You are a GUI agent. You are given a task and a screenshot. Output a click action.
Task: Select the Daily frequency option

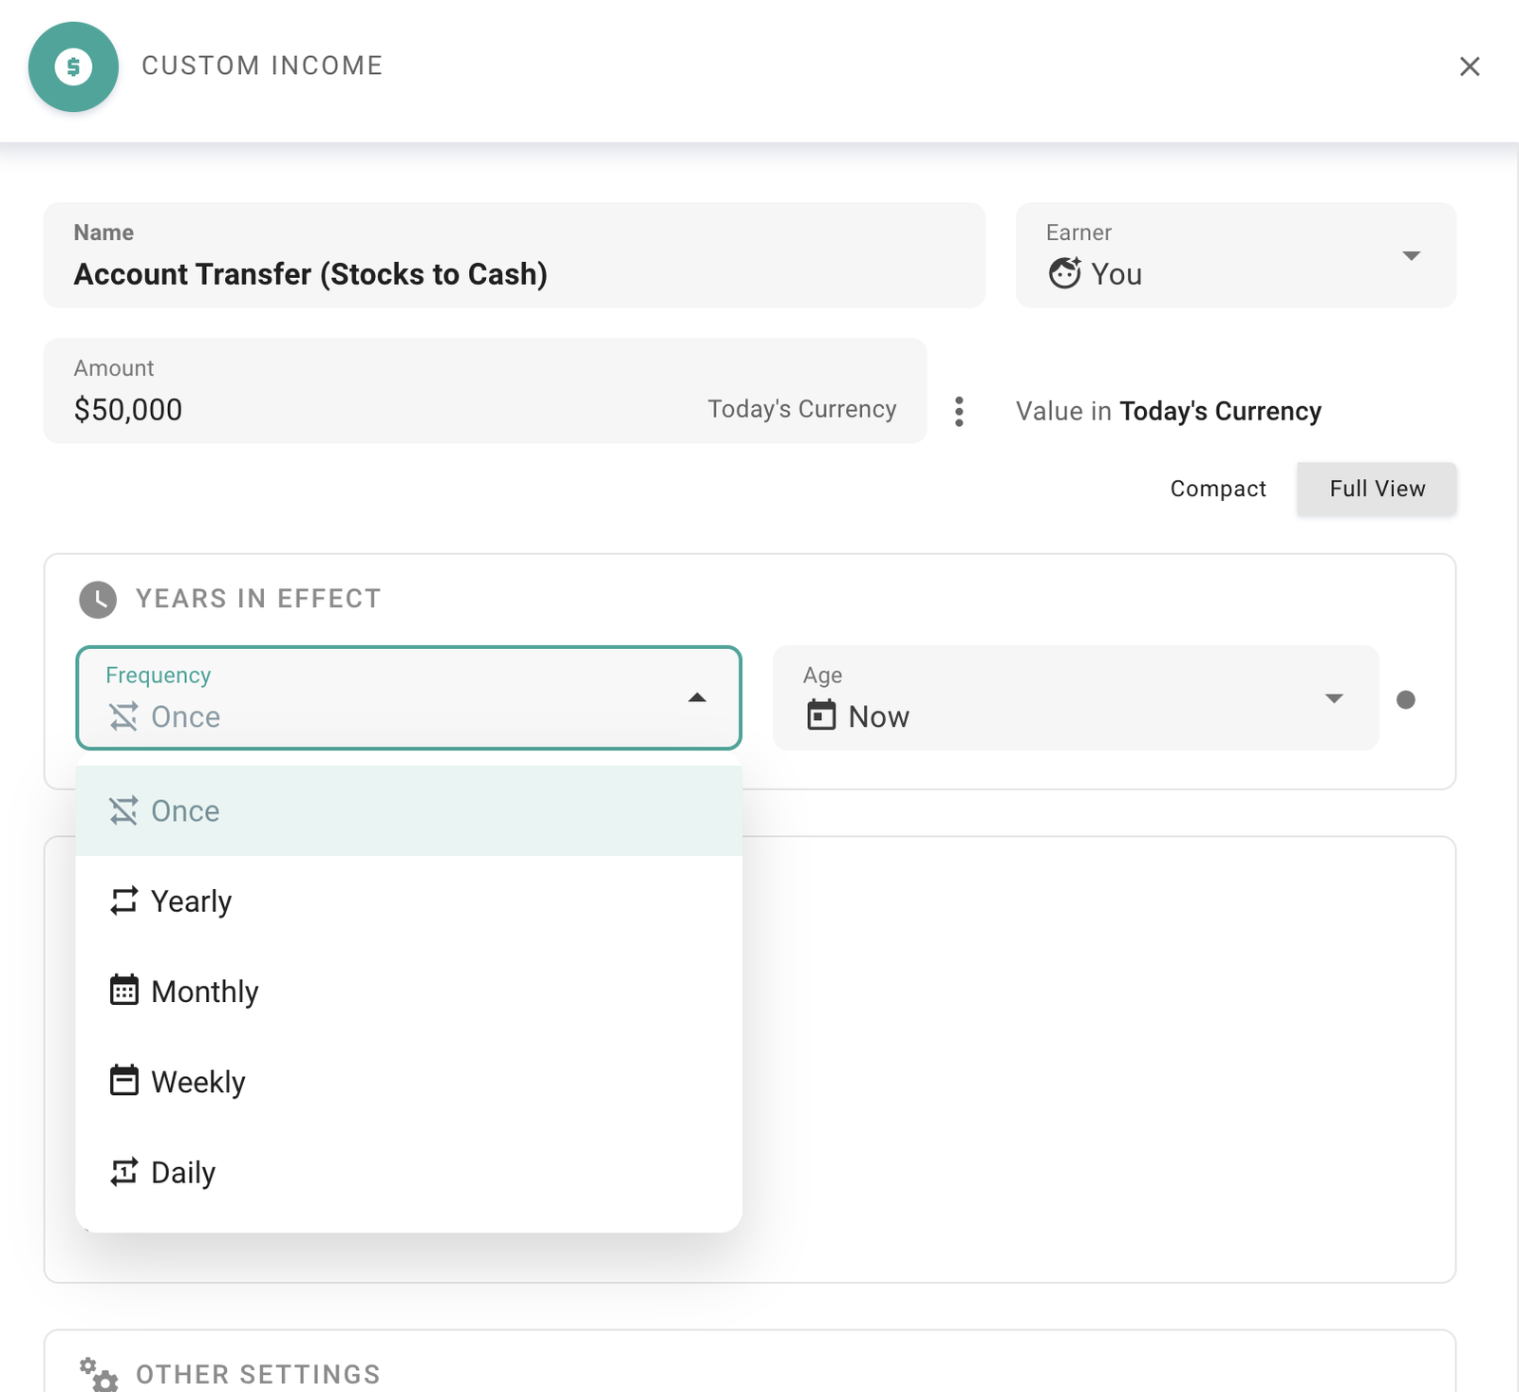click(183, 1173)
